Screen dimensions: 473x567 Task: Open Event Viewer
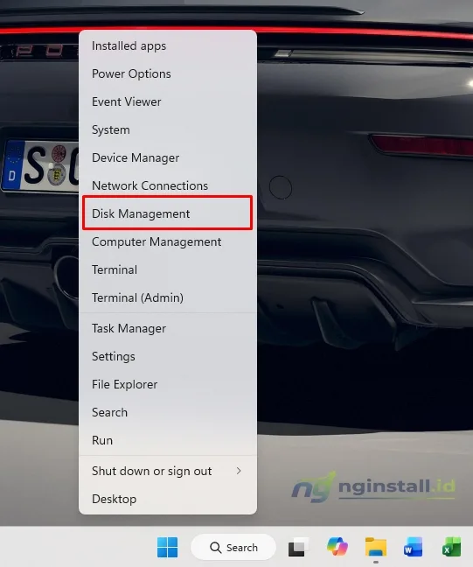(168, 101)
